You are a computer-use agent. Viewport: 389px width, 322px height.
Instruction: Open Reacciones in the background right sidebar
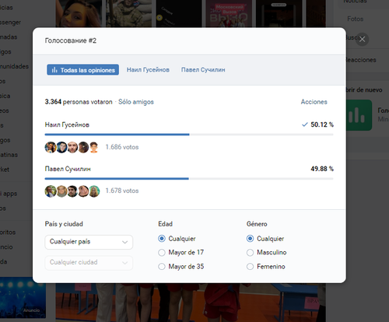click(x=360, y=60)
